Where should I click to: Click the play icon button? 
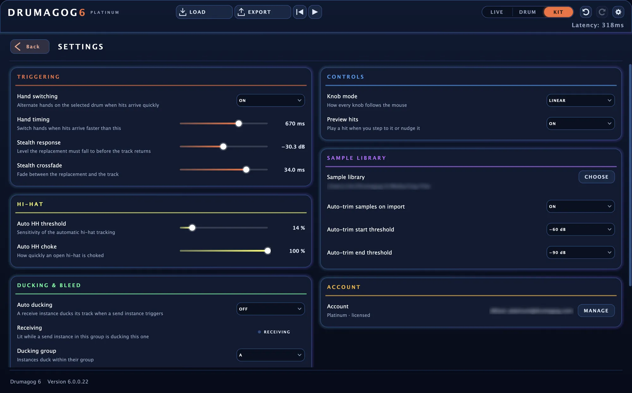tap(315, 12)
